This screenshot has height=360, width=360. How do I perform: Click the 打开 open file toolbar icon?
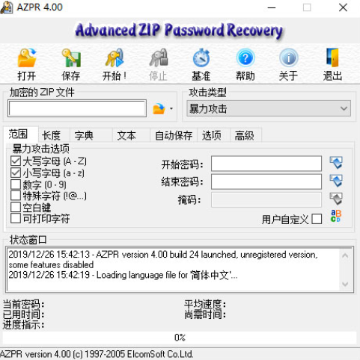coord(27,58)
